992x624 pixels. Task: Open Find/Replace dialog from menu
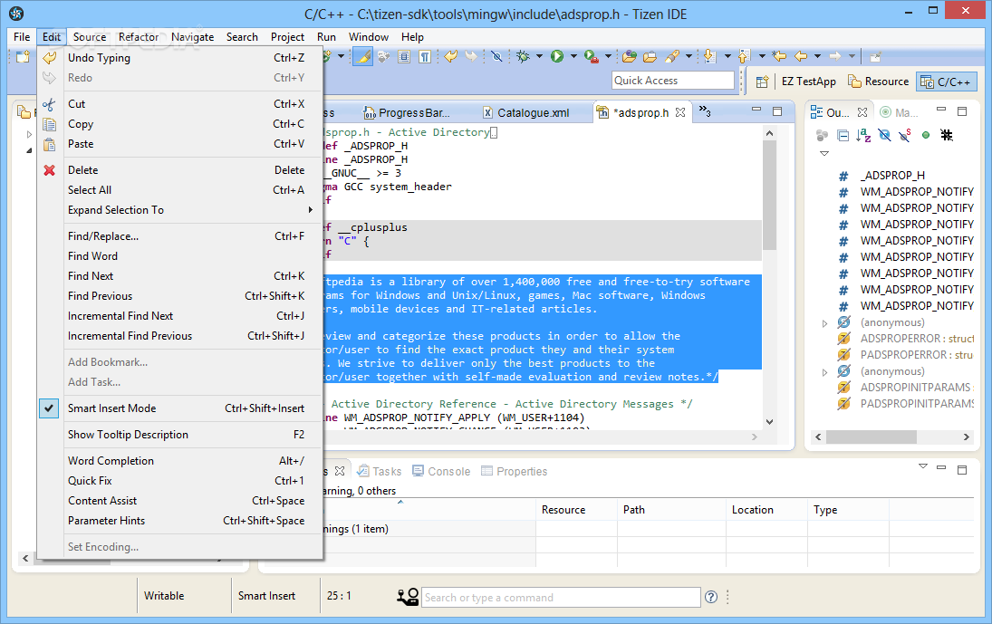[179, 236]
